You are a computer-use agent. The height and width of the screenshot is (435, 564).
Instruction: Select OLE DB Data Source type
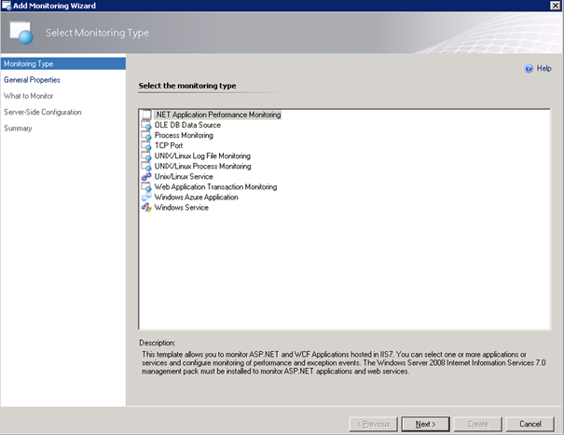pos(187,125)
